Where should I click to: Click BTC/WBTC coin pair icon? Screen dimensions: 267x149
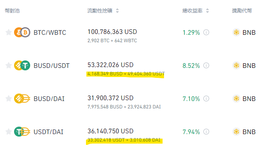22,32
